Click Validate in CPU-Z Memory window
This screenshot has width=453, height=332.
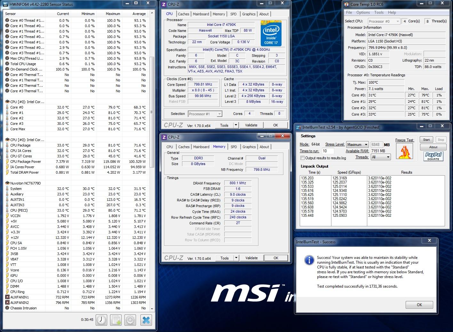[x=251, y=258]
